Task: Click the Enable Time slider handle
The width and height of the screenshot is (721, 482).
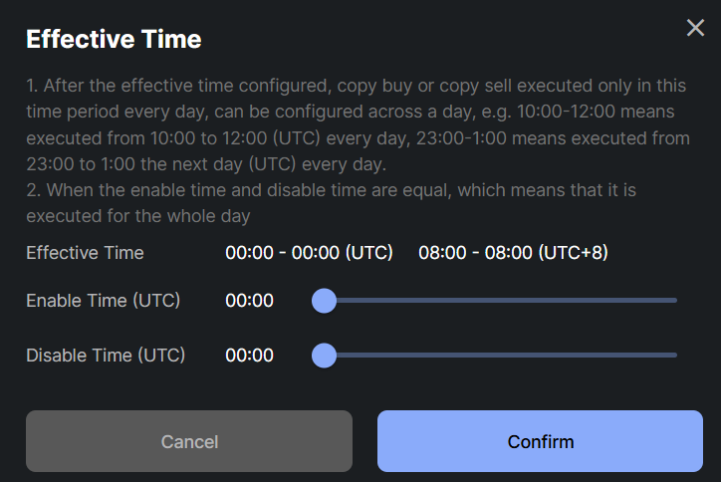Action: (324, 300)
